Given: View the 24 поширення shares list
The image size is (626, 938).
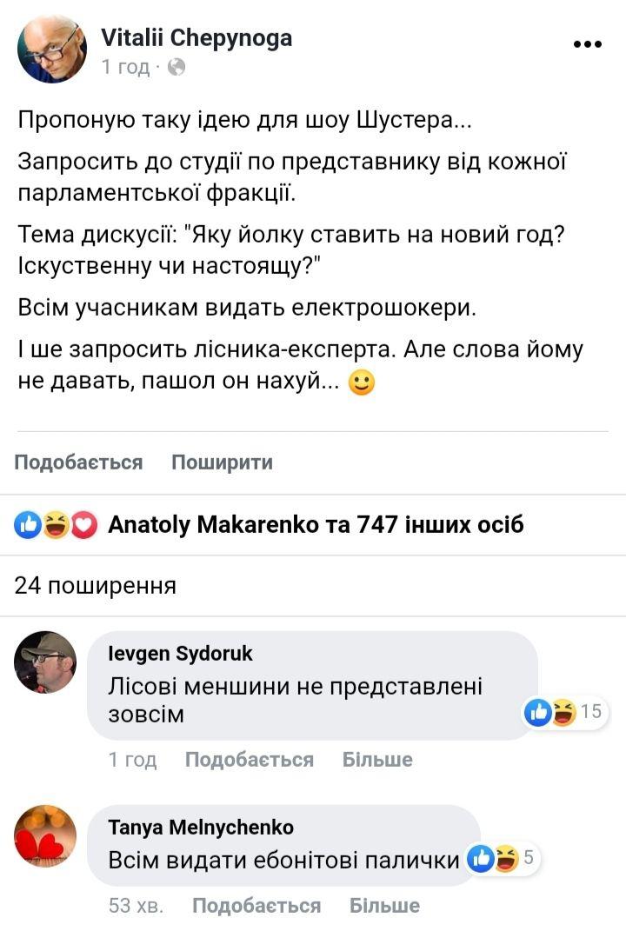Looking at the screenshot, I should [x=96, y=586].
